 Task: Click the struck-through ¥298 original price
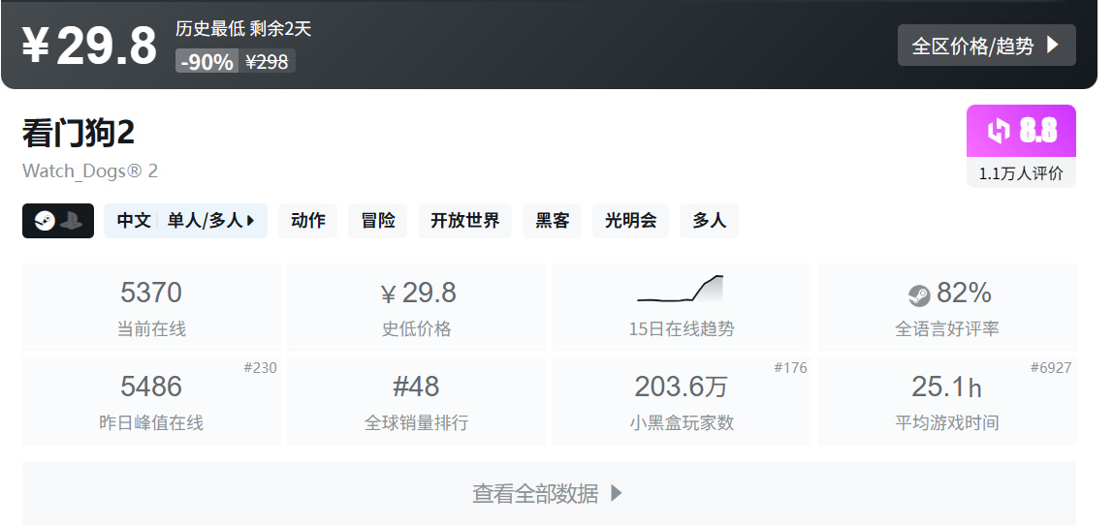[x=267, y=62]
